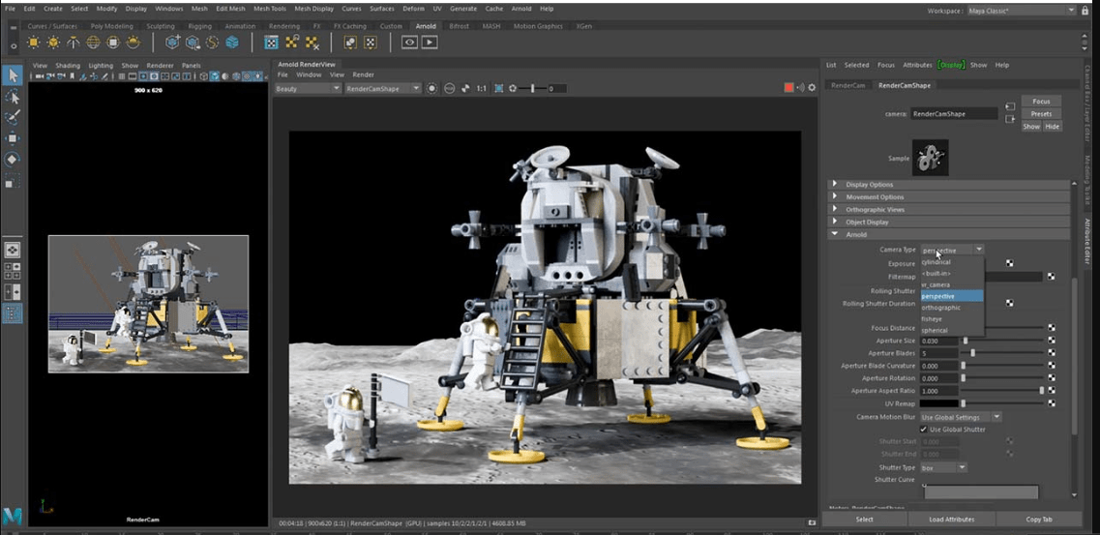Click the Arnold render play icon on shelf

(429, 43)
